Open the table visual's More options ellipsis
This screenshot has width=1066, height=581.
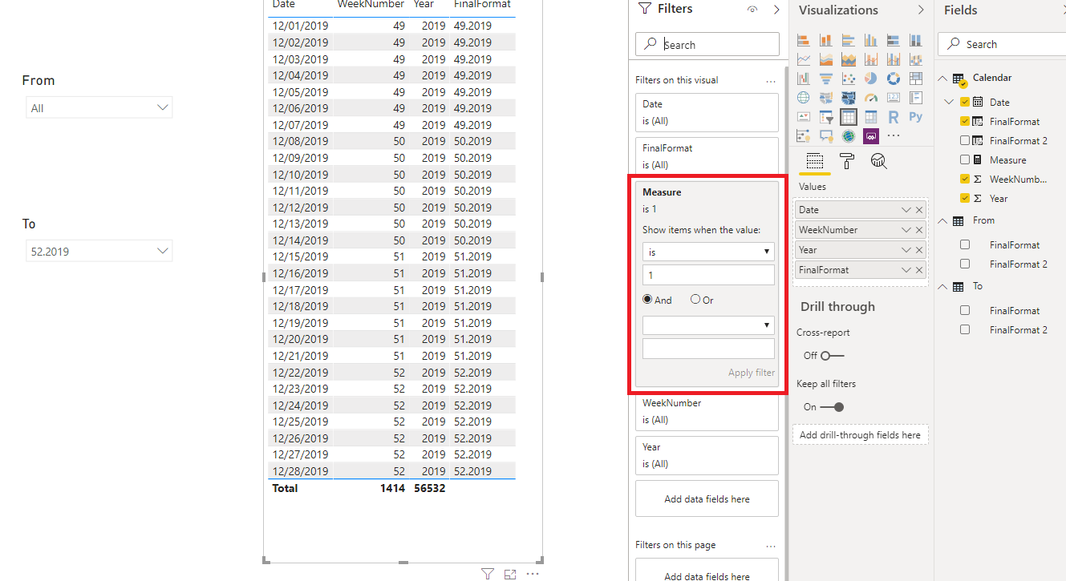click(x=533, y=574)
